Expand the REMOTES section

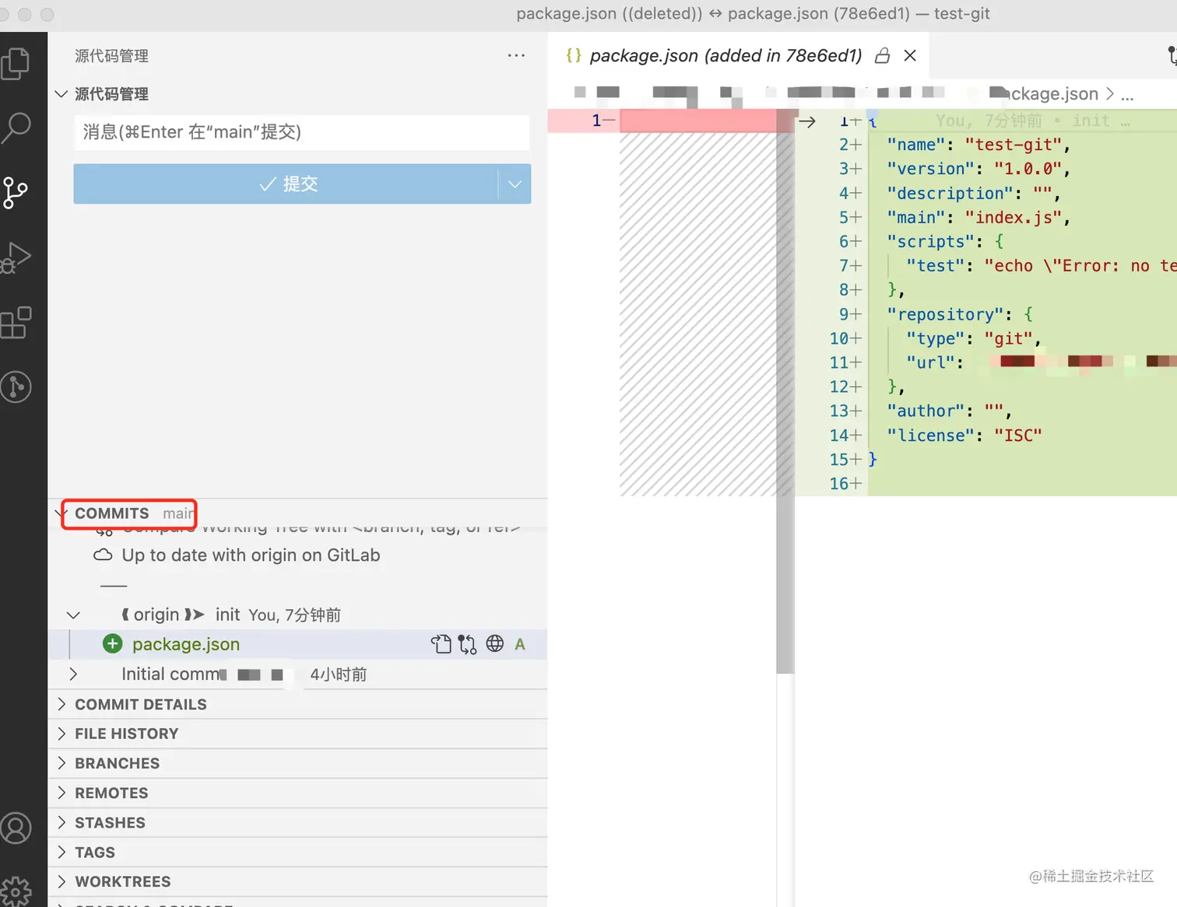[297, 793]
